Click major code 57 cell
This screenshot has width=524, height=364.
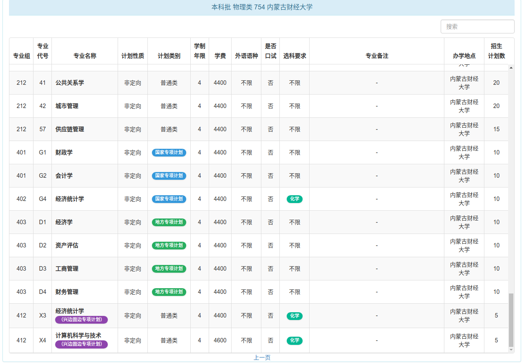[x=42, y=129]
